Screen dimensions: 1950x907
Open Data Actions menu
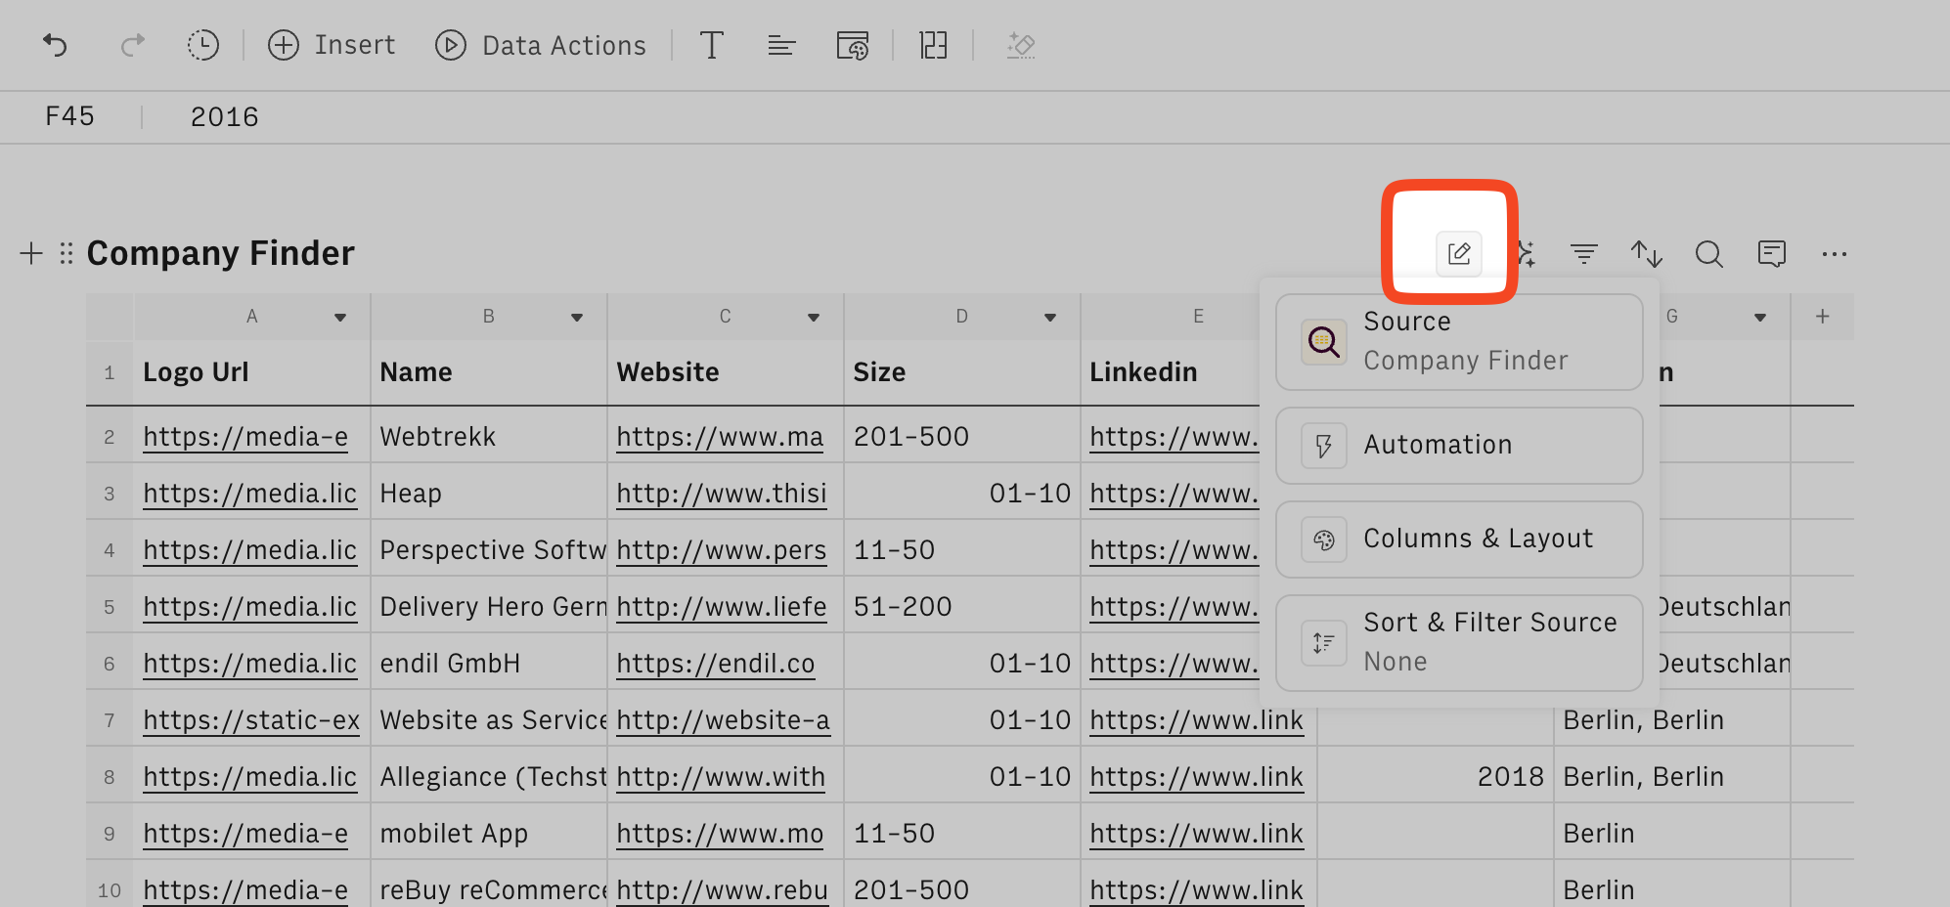click(541, 45)
